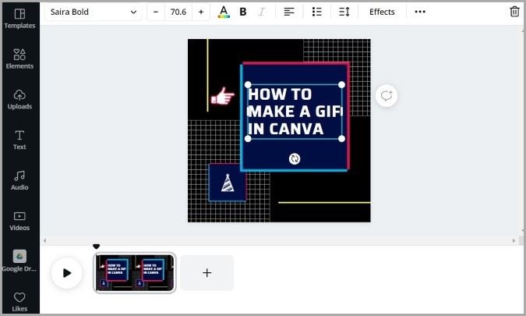Click the left arrow of horizontal scrollbar
526x316 pixels.
[x=44, y=240]
